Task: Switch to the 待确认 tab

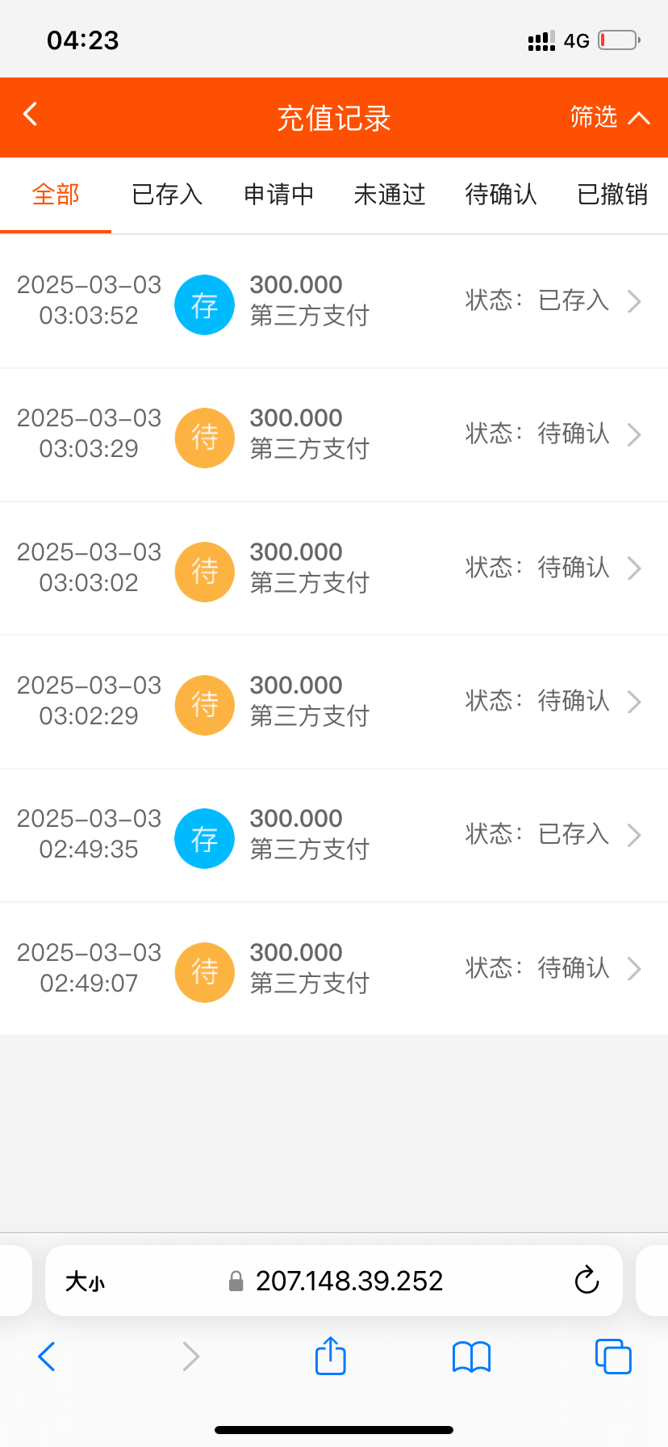Action: pyautogui.click(x=501, y=195)
